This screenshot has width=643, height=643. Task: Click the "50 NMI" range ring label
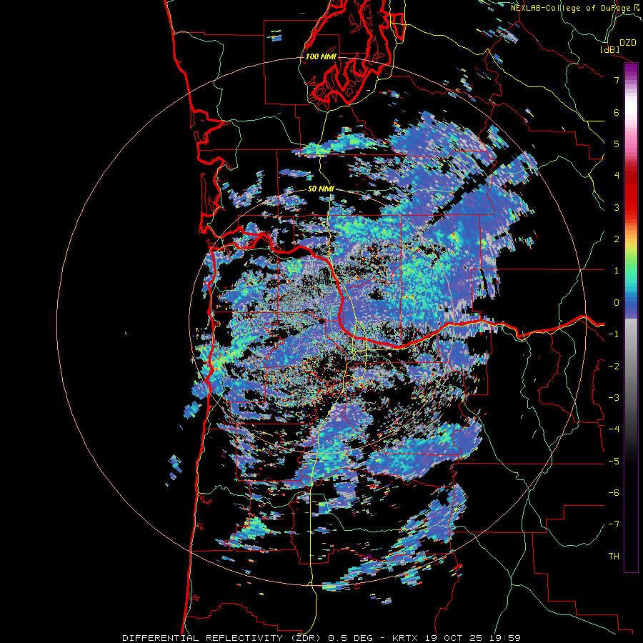[x=321, y=189]
